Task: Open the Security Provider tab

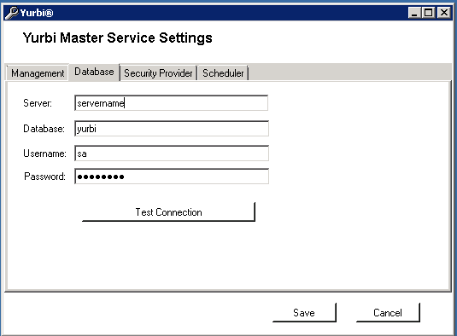Action: [x=158, y=73]
